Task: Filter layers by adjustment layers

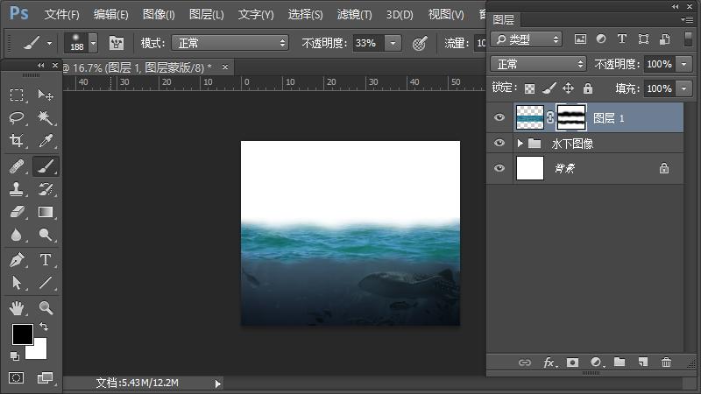Action: click(601, 39)
